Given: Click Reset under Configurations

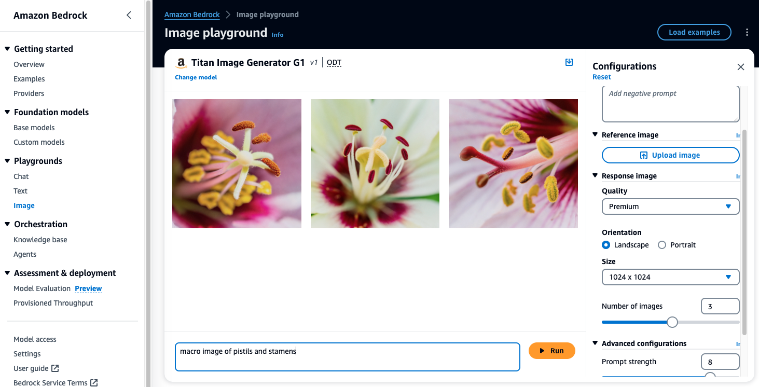Looking at the screenshot, I should pyautogui.click(x=602, y=77).
